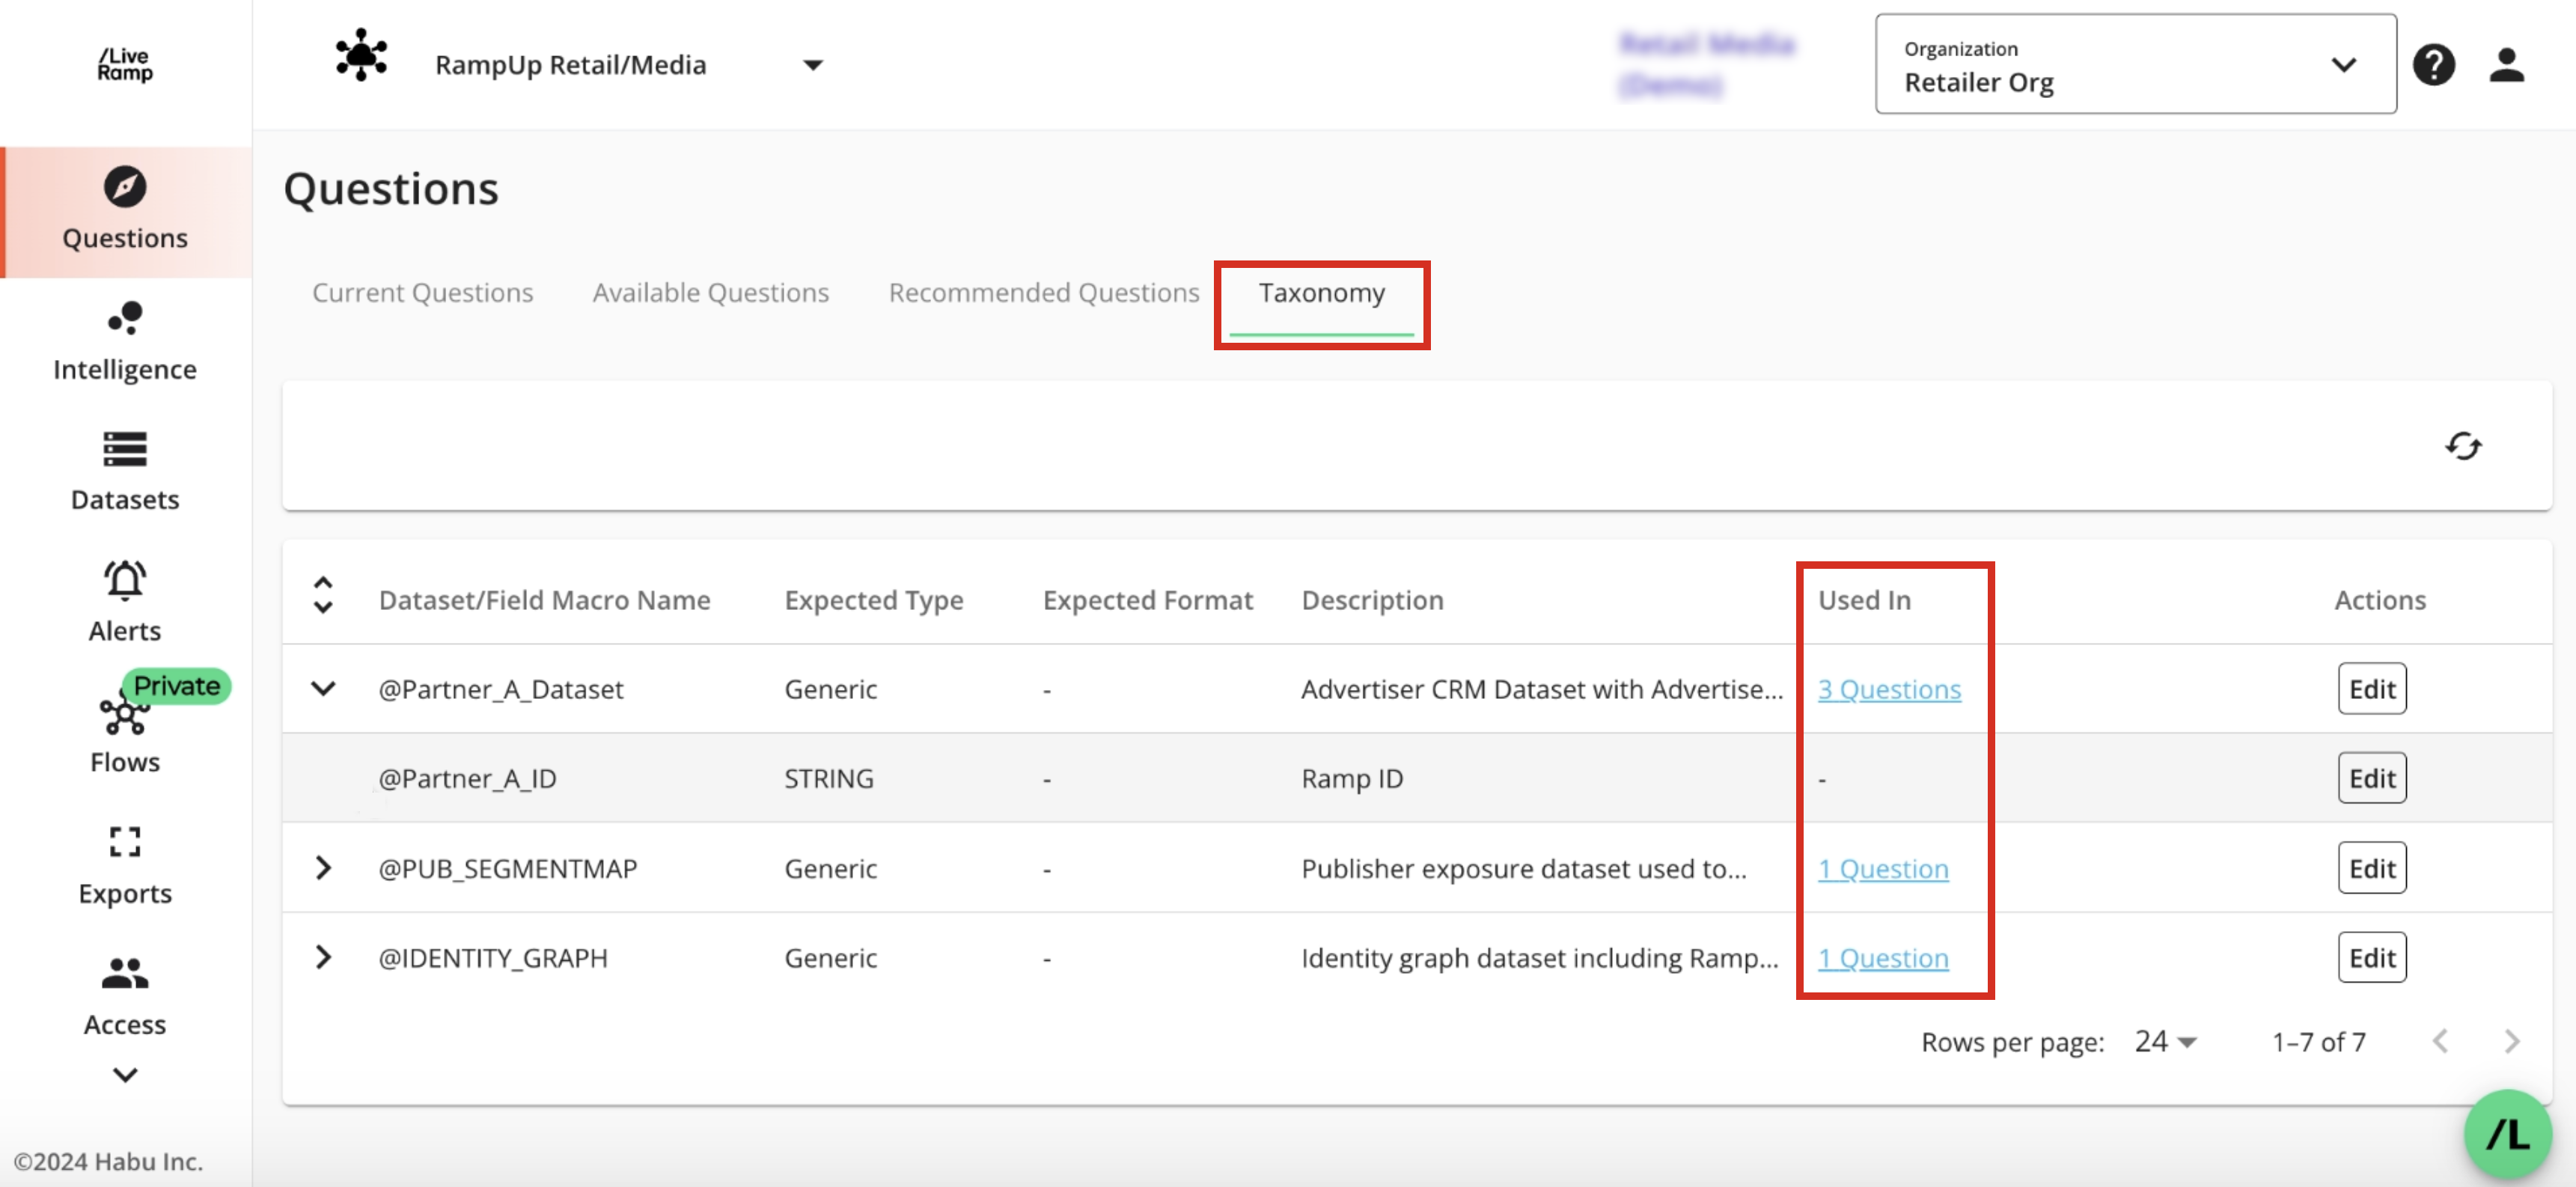Open the Exports section
Screen dimensions: 2576x1187
click(x=125, y=865)
